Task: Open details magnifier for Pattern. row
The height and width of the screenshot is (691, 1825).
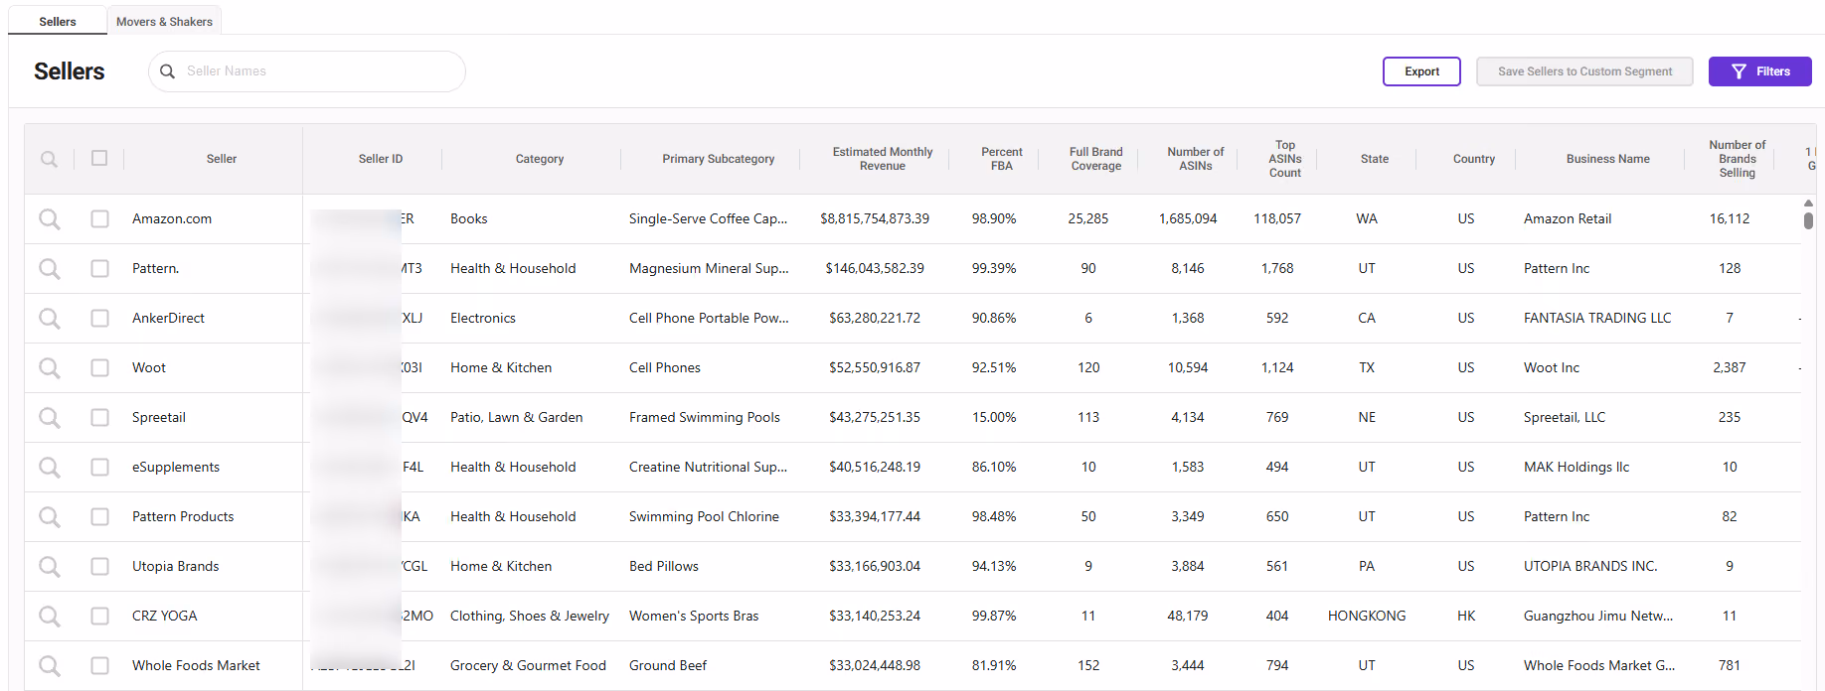Action: point(49,269)
